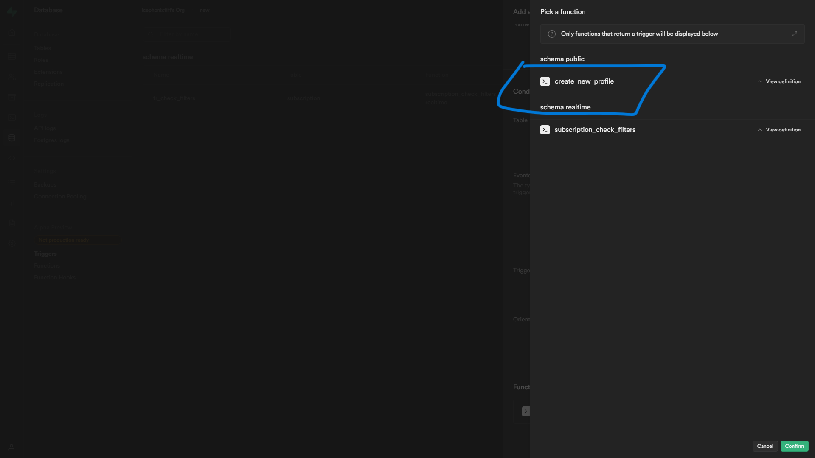The width and height of the screenshot is (815, 458).
Task: Click the question mark help icon
Action: [x=551, y=34]
